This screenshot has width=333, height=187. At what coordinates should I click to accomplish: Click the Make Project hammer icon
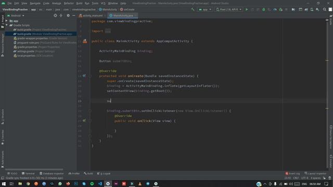click(193, 9)
